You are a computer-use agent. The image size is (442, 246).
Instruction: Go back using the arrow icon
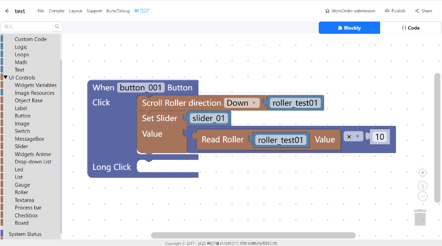click(7, 11)
